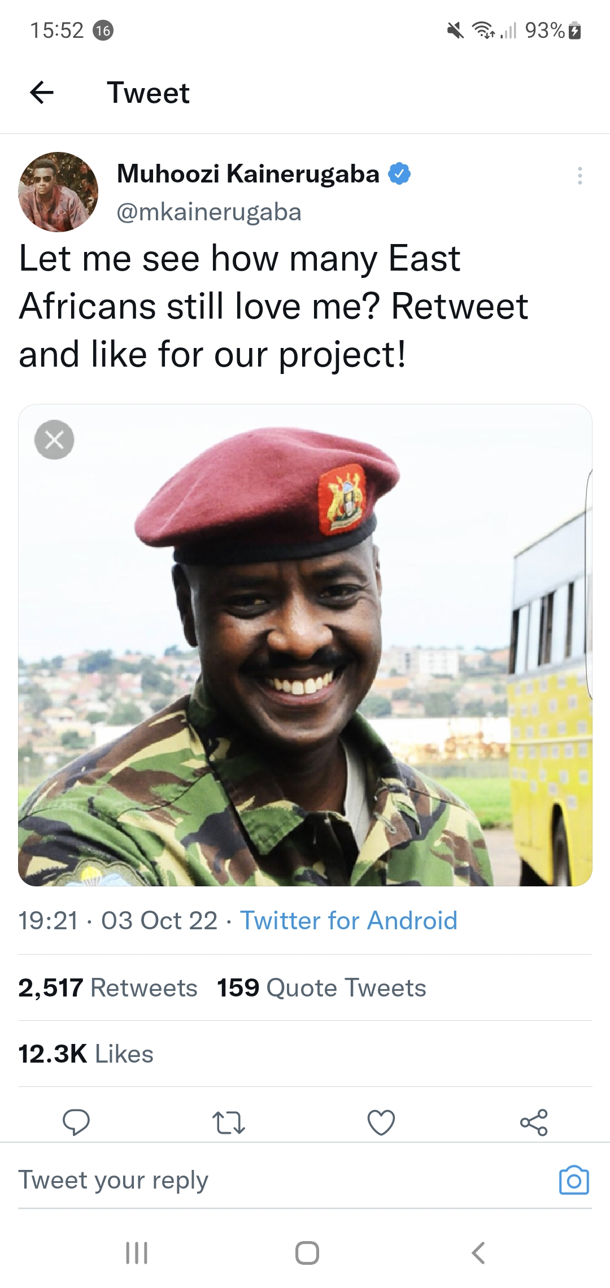Viewport: 610px width, 1288px height.
Task: Open Android recent apps button
Action: click(x=136, y=1253)
